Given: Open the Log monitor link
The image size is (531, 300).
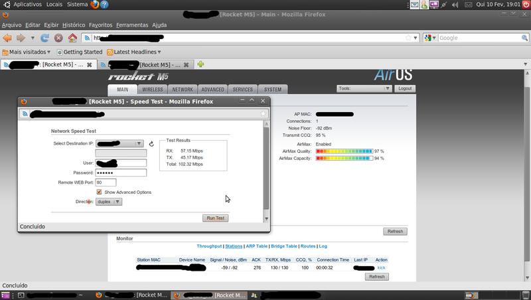Looking at the screenshot, I should (x=323, y=246).
